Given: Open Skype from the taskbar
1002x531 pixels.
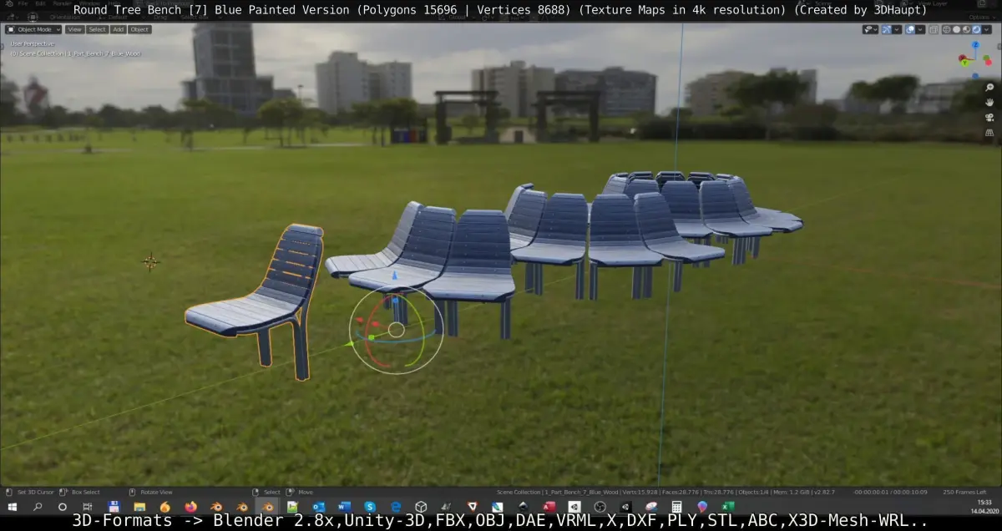Looking at the screenshot, I should pos(370,506).
